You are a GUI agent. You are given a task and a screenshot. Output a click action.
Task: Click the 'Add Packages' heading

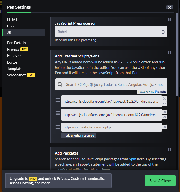click(67, 153)
